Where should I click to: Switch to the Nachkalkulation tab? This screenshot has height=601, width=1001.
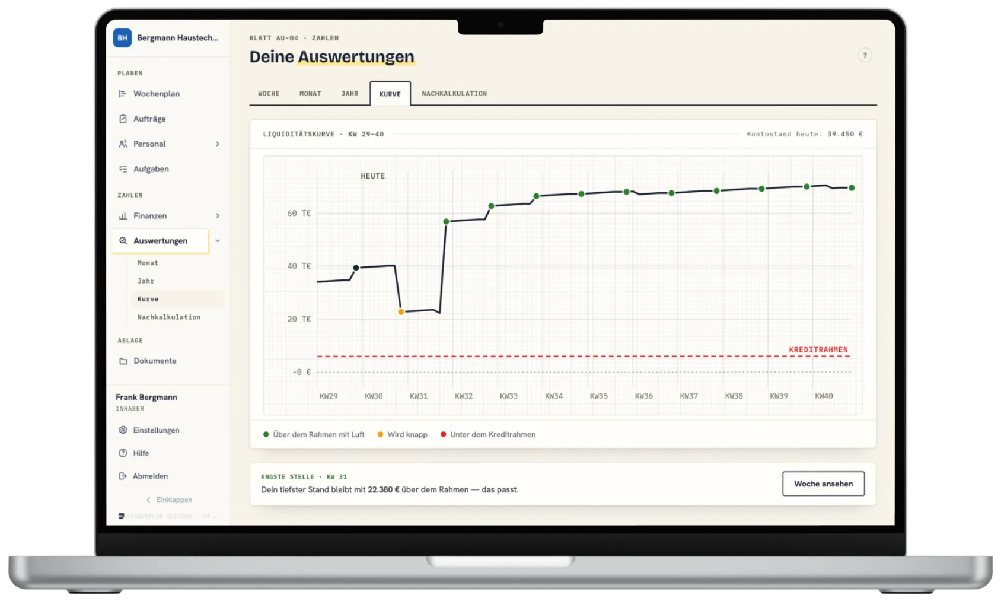pyautogui.click(x=454, y=94)
